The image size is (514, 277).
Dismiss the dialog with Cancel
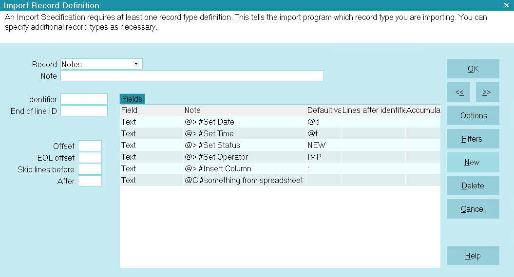tap(473, 209)
